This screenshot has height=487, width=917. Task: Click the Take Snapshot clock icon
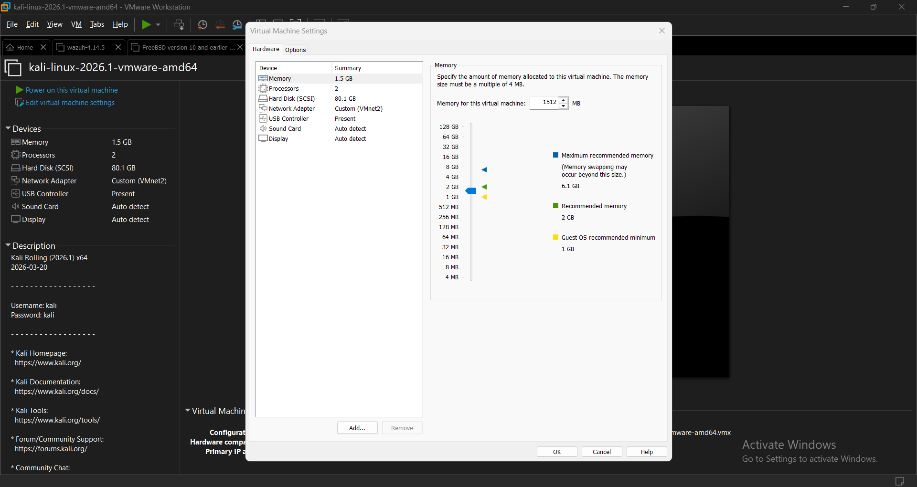[203, 24]
